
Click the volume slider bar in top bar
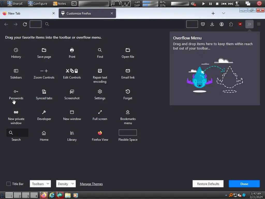180,4
